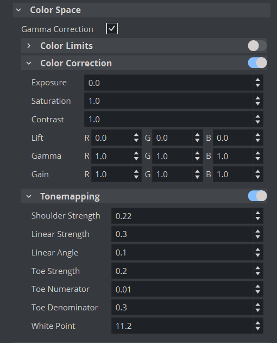Enable the Color Limits toggle

click(257, 46)
